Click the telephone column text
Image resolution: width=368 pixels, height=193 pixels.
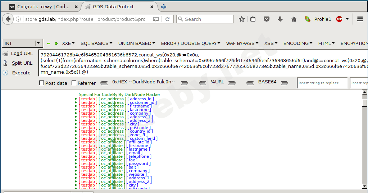[139, 156]
